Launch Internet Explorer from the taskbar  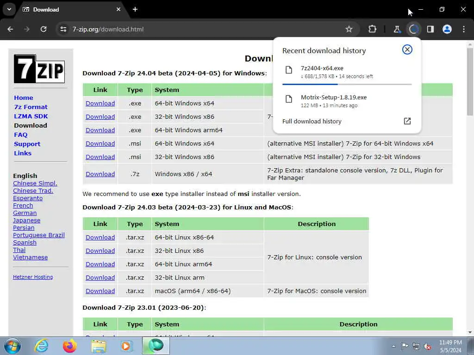pos(41,346)
